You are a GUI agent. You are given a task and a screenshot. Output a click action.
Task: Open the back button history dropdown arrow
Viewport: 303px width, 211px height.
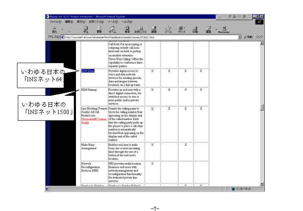coord(62,30)
